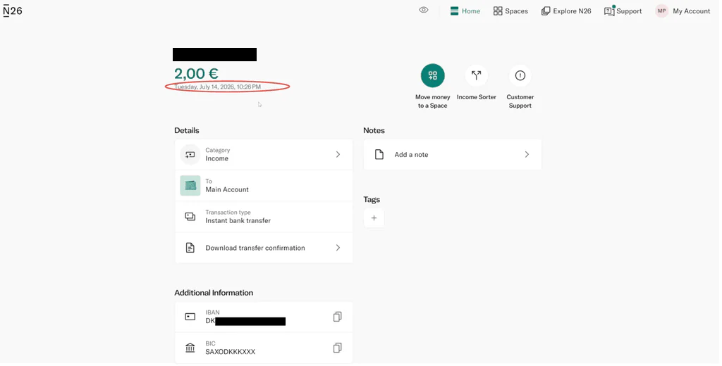
Task: Go to Spaces
Action: pos(510,11)
